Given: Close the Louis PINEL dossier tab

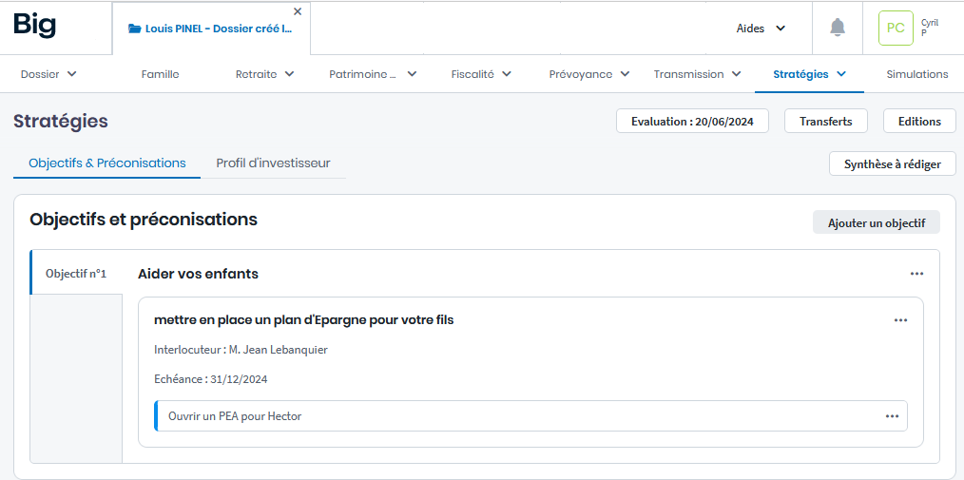Looking at the screenshot, I should 298,11.
